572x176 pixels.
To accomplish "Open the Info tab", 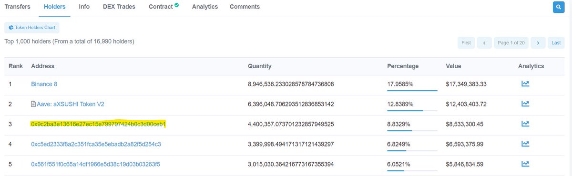I will tap(84, 7).
